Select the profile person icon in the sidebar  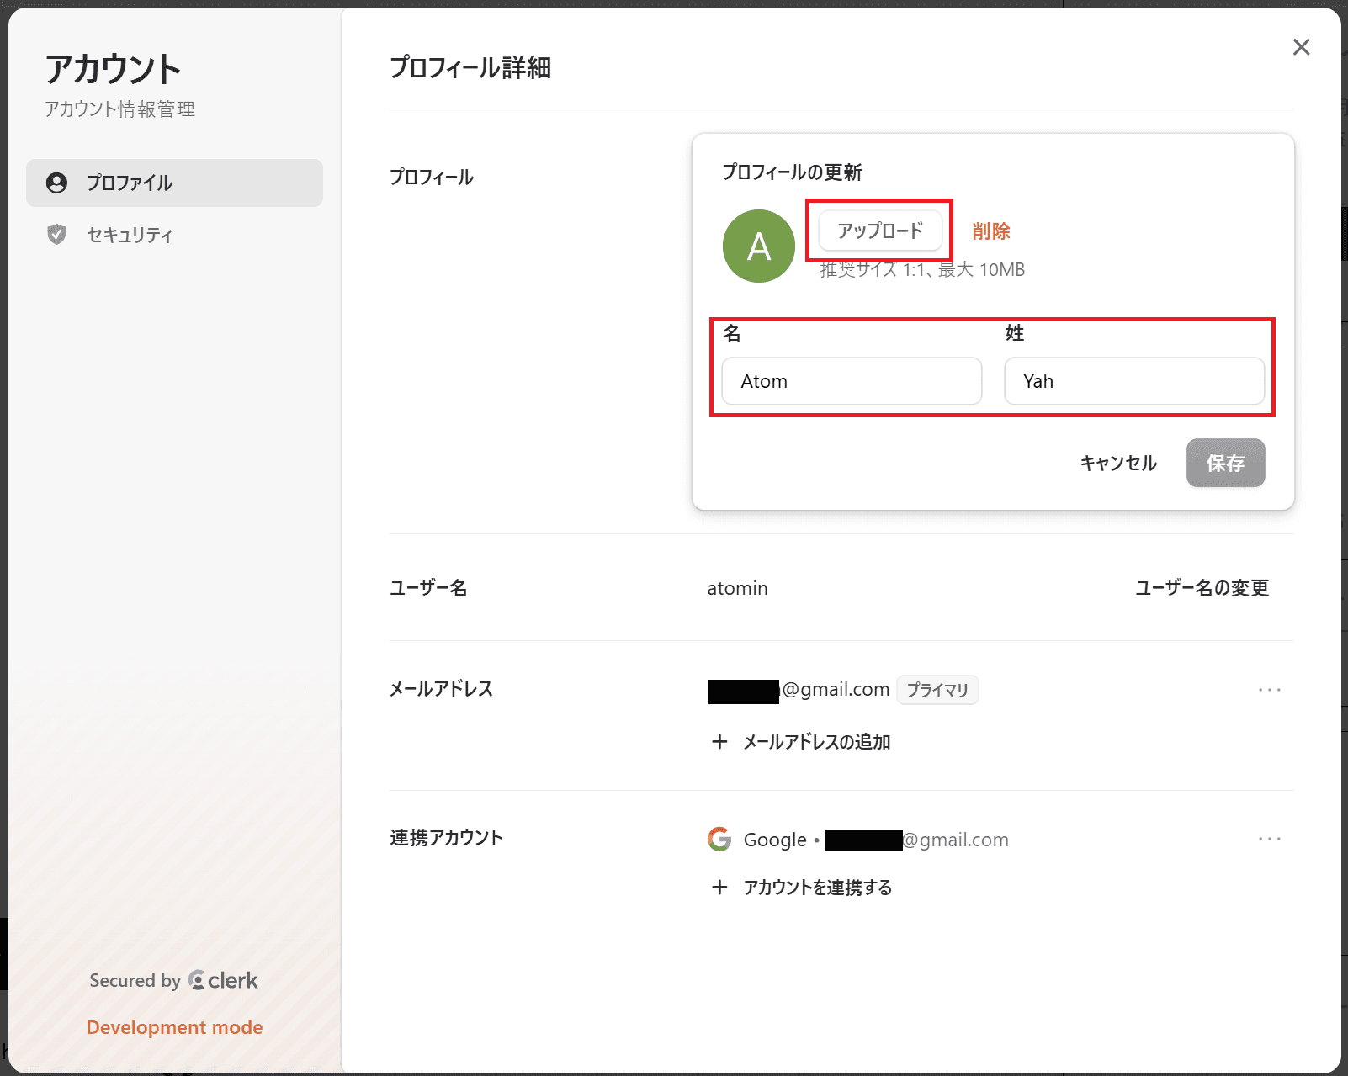[56, 183]
